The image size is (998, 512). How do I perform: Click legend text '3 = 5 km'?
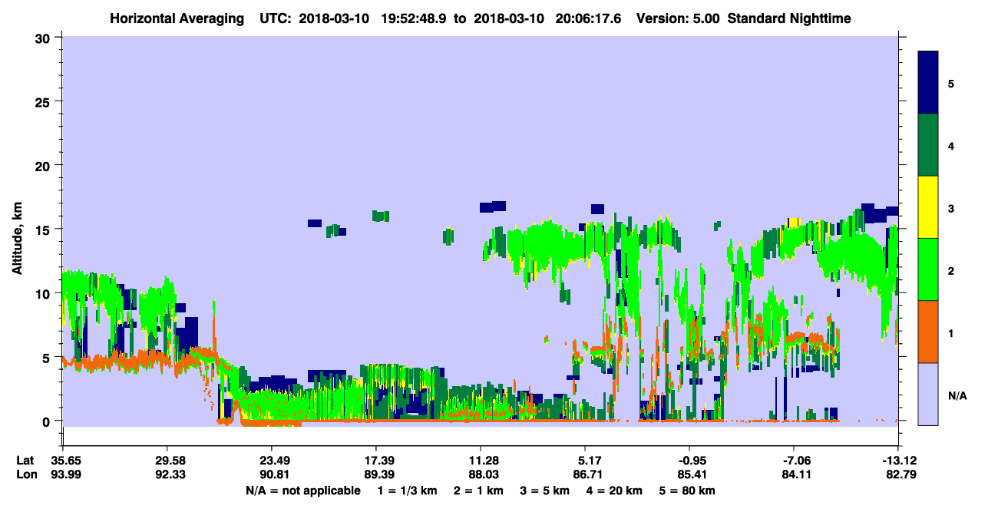[x=546, y=491]
